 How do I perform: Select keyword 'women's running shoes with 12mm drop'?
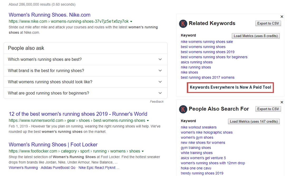[x=213, y=163]
